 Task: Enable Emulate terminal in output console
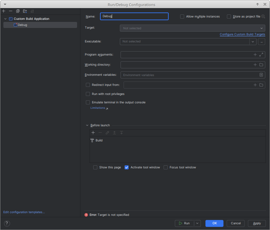[88, 102]
